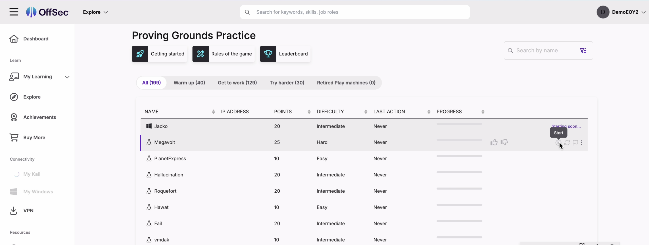The image size is (649, 245).
Task: Thumbs up the Megavolt machine
Action: click(x=494, y=142)
